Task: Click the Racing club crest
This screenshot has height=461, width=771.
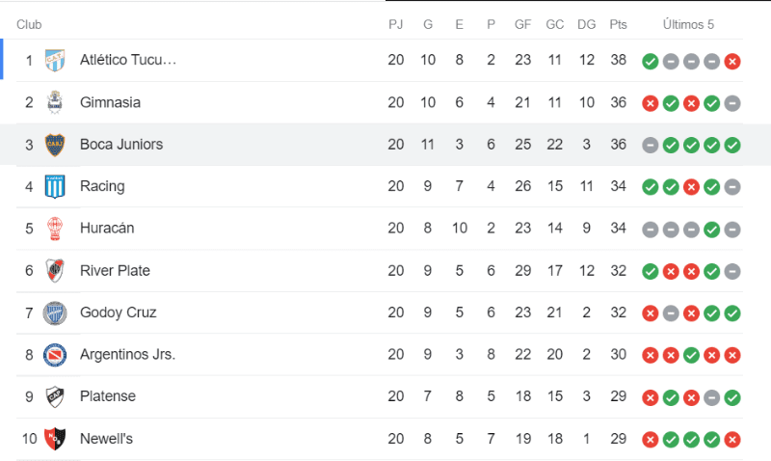Action: [55, 186]
